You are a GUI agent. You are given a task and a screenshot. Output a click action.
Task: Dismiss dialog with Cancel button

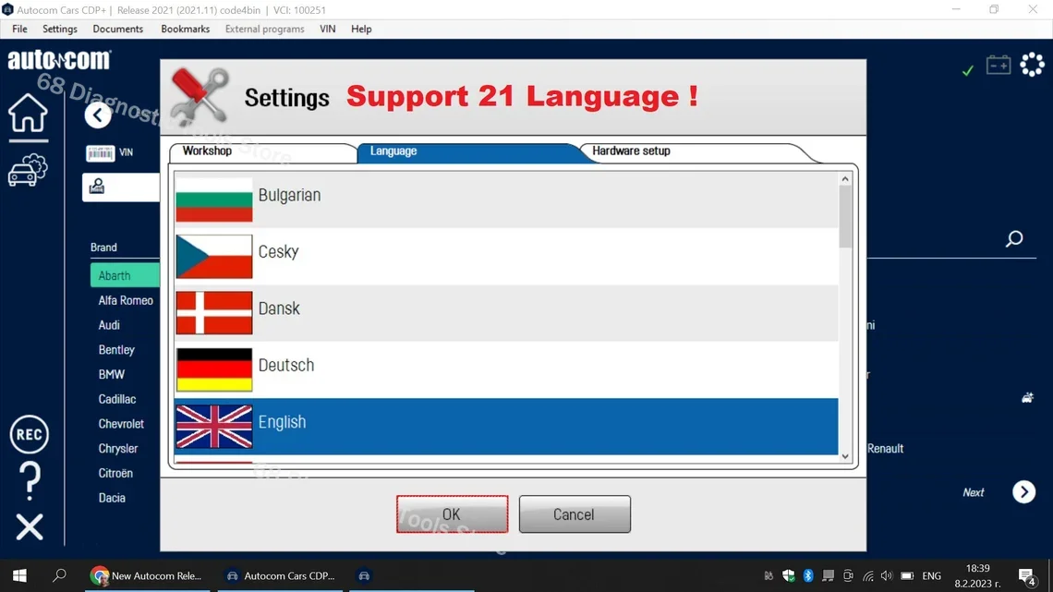[x=575, y=514]
